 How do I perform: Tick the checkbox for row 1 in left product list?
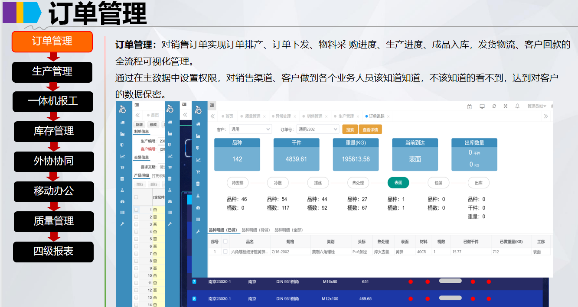136,210
